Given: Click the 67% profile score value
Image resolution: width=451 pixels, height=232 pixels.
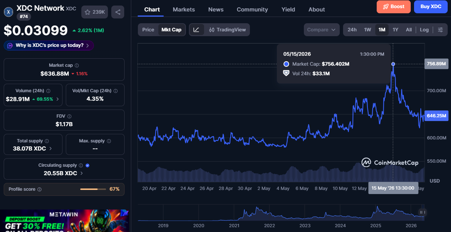Looking at the screenshot, I should click(115, 189).
